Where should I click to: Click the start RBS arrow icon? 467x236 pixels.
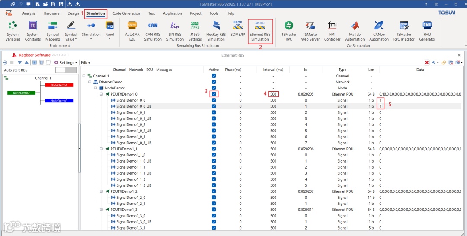click(x=5, y=63)
